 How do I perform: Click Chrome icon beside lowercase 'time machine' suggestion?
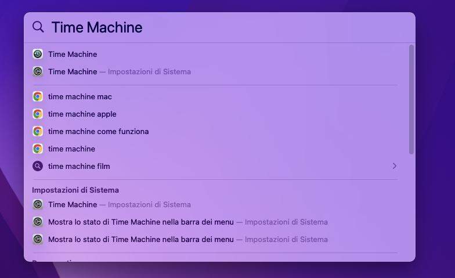click(38, 149)
